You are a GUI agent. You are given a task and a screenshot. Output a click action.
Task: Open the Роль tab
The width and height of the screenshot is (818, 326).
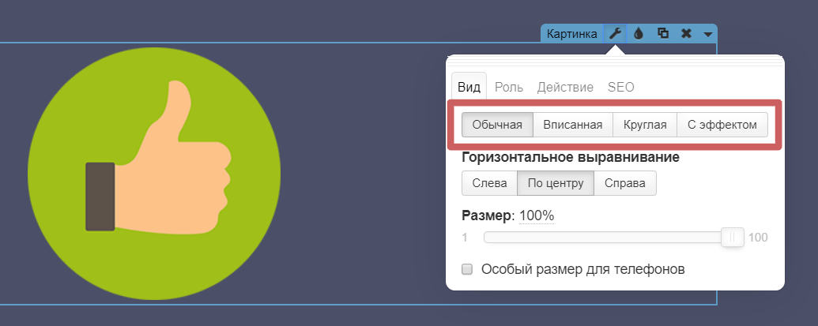coord(508,87)
